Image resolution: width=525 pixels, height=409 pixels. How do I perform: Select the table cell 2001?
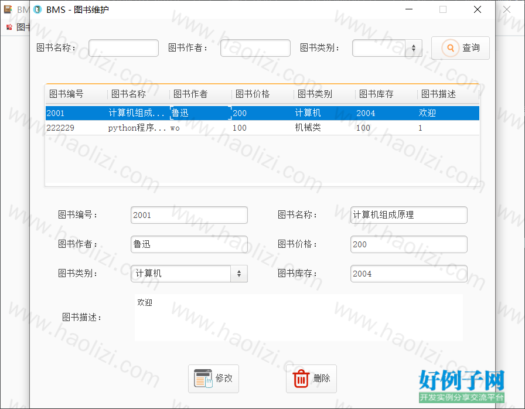click(76, 113)
